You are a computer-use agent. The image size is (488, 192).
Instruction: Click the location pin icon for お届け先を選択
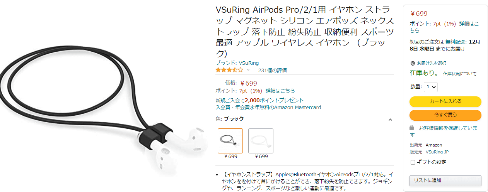413,63
